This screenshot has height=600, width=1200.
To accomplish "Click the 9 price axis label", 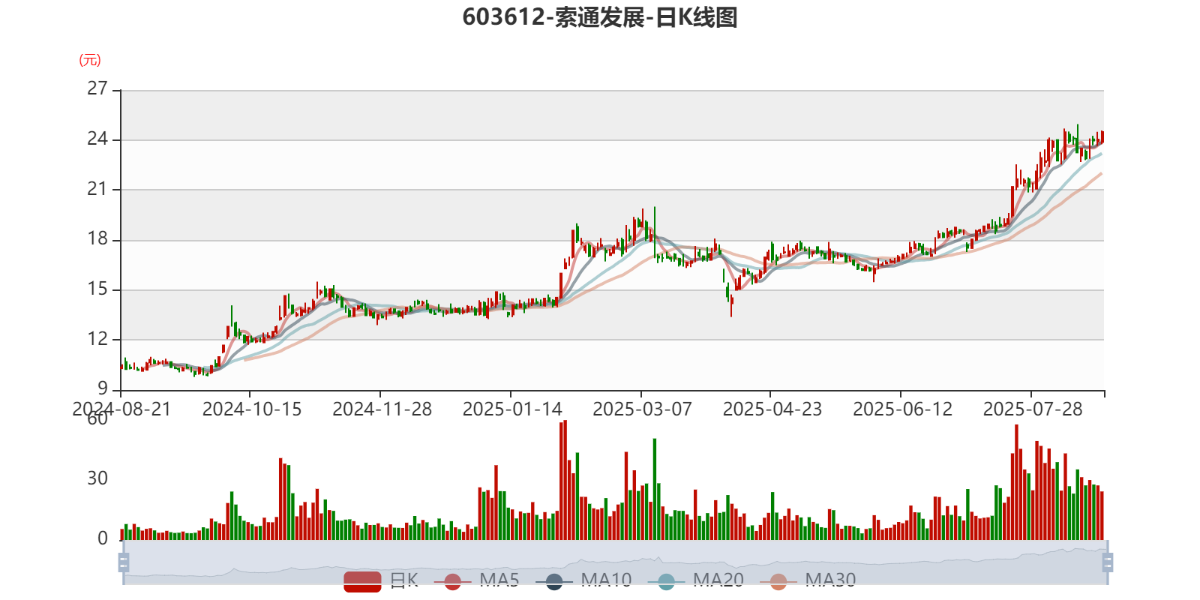I will [103, 388].
